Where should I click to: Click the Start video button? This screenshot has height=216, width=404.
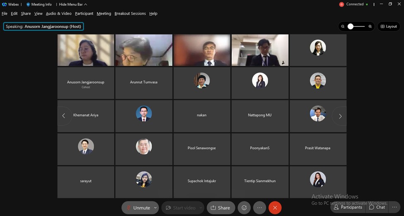click(180, 208)
